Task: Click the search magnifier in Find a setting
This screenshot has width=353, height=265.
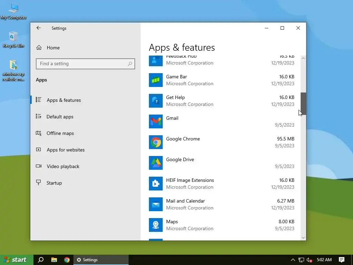Action: click(x=130, y=64)
